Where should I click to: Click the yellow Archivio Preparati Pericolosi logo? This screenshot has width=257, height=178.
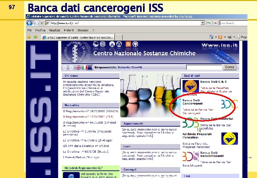(229, 139)
